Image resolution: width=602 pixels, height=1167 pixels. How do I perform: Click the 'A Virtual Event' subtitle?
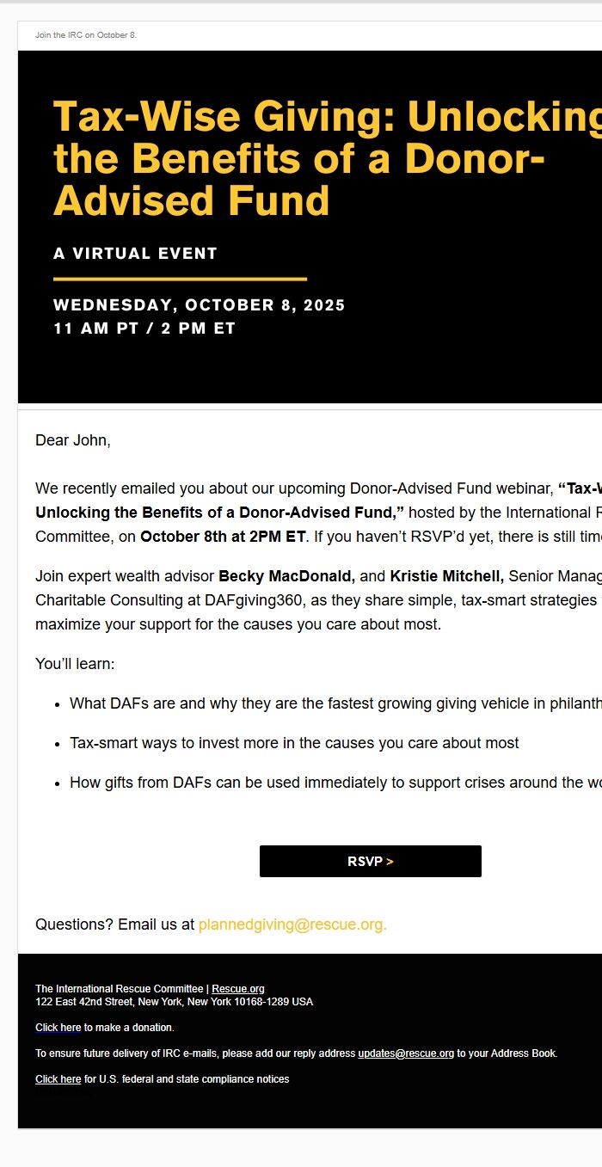point(135,254)
